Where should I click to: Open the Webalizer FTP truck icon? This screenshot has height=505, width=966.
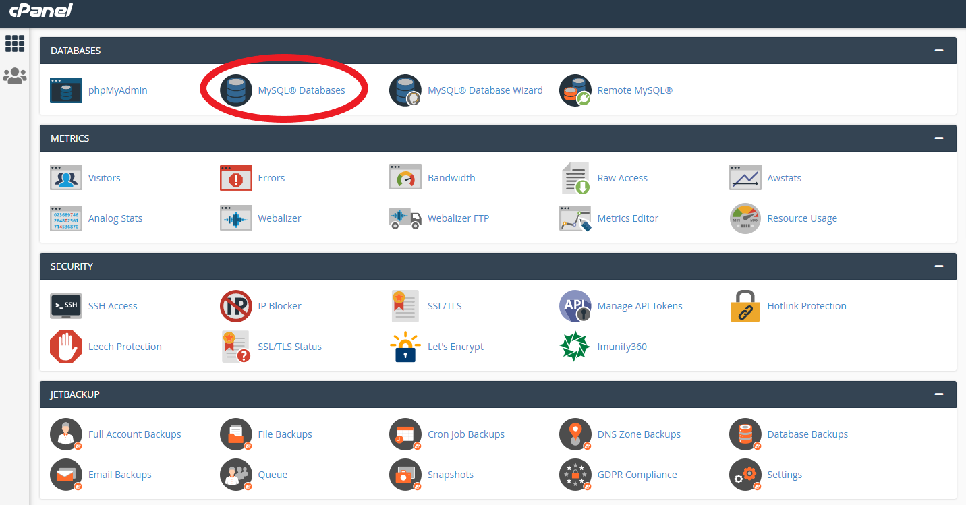click(405, 218)
